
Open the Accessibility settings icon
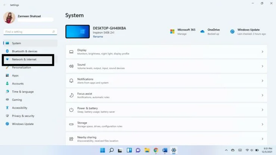(7, 108)
